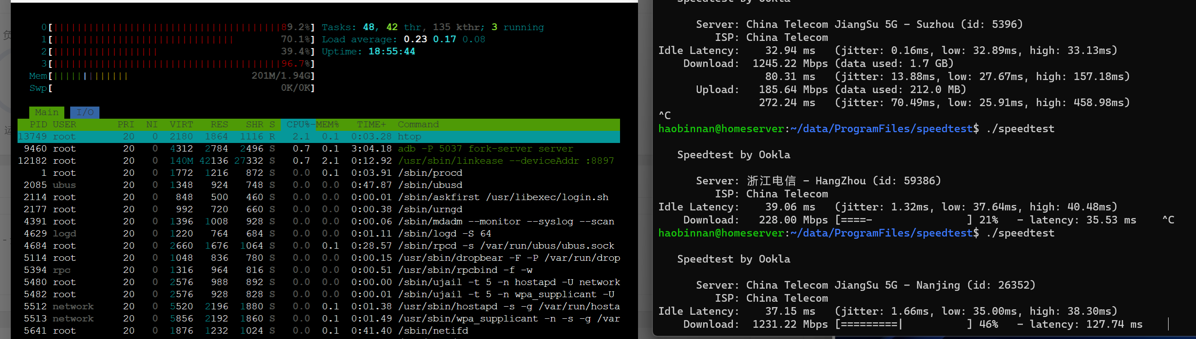
Task: Click the Swp swap meter
Action: [x=181, y=88]
